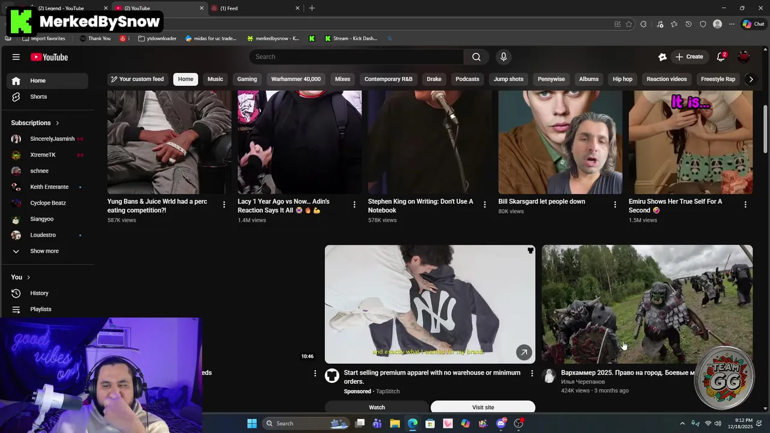Open OBS from taskbar
The image size is (770, 433).
(519, 423)
